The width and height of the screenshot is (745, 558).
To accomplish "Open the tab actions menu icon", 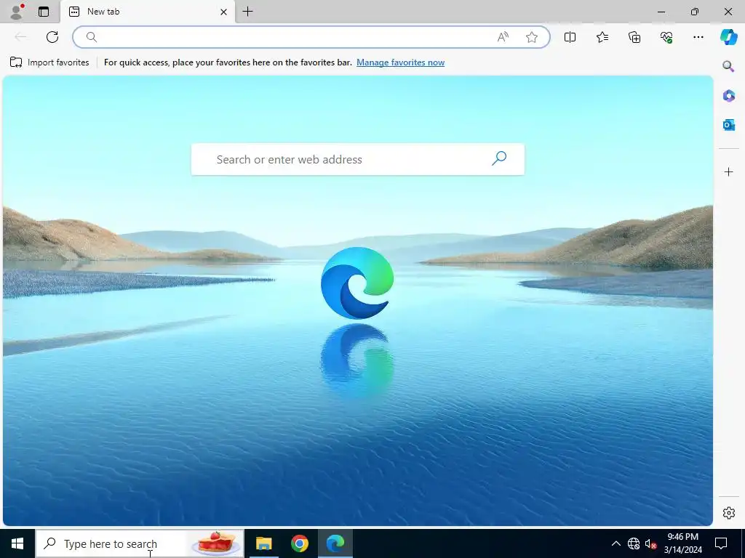I will (x=44, y=12).
